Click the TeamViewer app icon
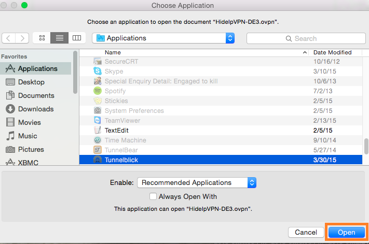This screenshot has height=244, width=369. tap(98, 121)
